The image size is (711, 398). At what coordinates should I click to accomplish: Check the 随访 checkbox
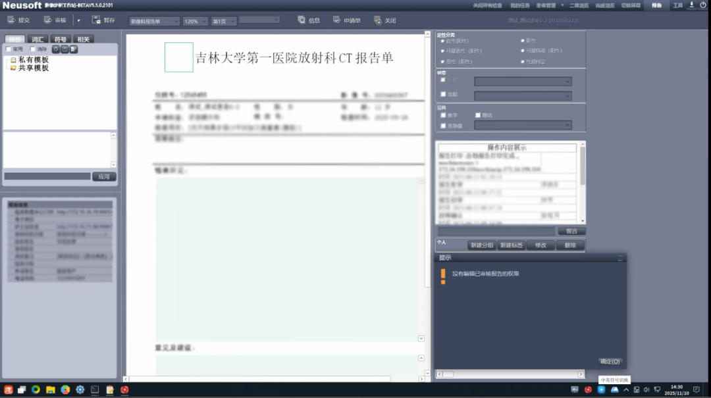coord(478,115)
